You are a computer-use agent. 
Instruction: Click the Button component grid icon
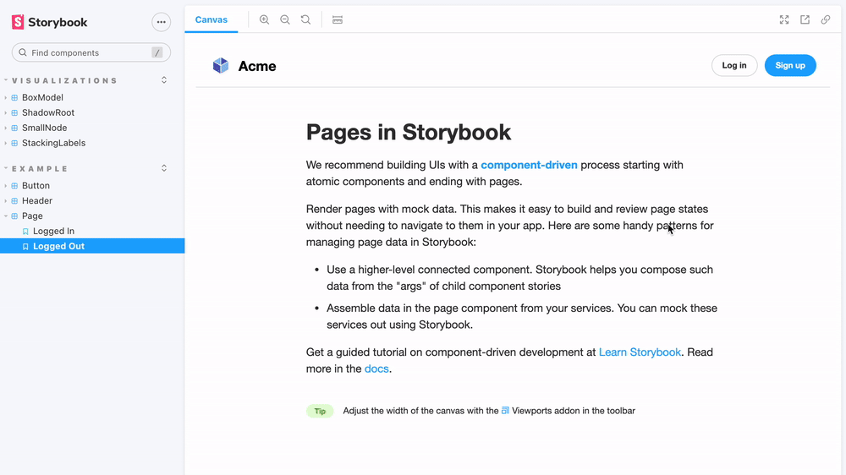(x=14, y=185)
